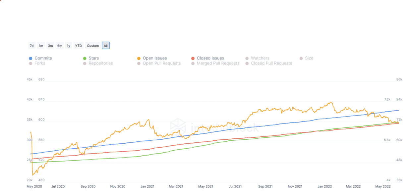The height and width of the screenshot is (194, 410).
Task: Click the Merged Pull Requests legend dot
Action: tap(193, 63)
